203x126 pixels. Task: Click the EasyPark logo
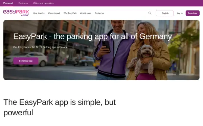(x=16, y=13)
